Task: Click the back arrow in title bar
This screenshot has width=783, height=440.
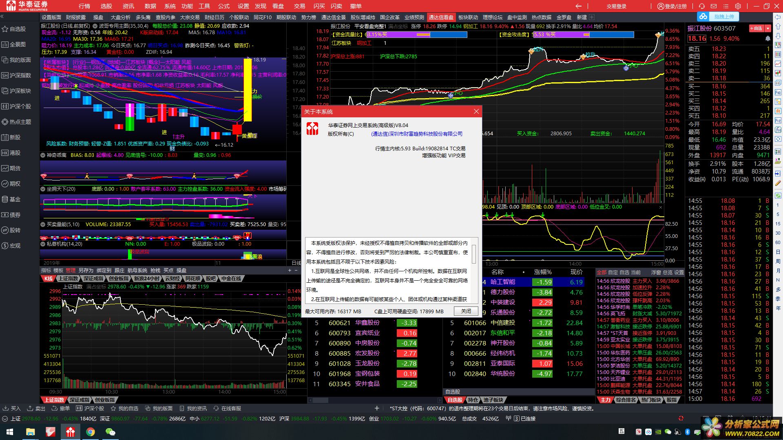Action: [x=578, y=6]
